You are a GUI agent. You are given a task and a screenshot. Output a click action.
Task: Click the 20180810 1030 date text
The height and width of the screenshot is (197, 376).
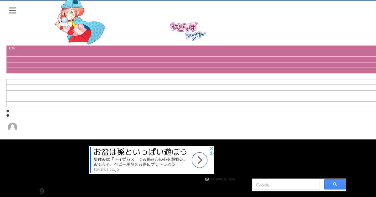tap(222, 179)
